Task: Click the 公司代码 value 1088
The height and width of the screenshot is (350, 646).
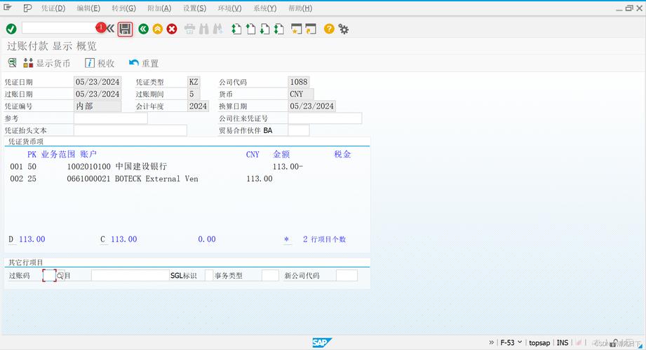Action: coord(299,82)
